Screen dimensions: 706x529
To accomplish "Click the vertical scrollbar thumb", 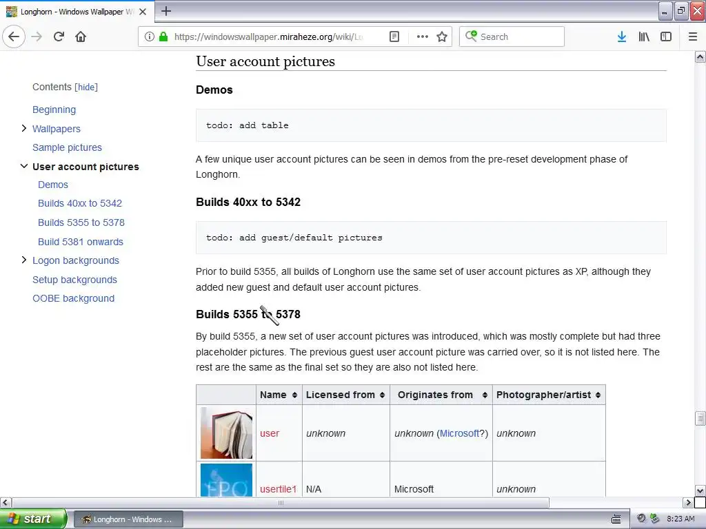I will click(700, 418).
